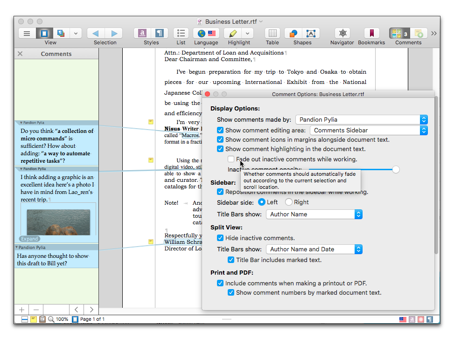Select Left sidebar side
This screenshot has height=339, width=454.
pyautogui.click(x=261, y=202)
